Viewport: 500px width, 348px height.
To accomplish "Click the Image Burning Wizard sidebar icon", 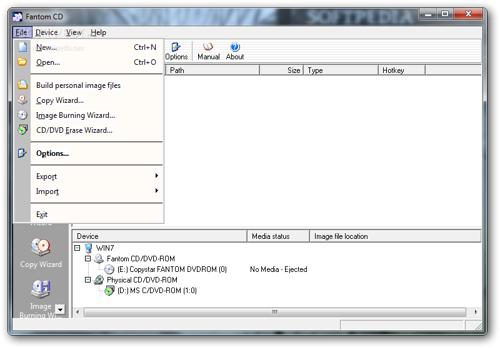I will click(41, 289).
